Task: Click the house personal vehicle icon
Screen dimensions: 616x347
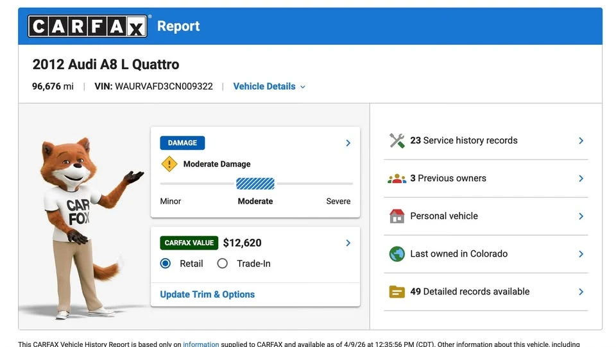Action: tap(397, 216)
